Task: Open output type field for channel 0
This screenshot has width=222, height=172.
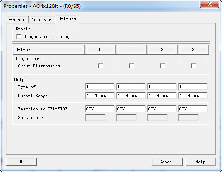Action: point(100,86)
